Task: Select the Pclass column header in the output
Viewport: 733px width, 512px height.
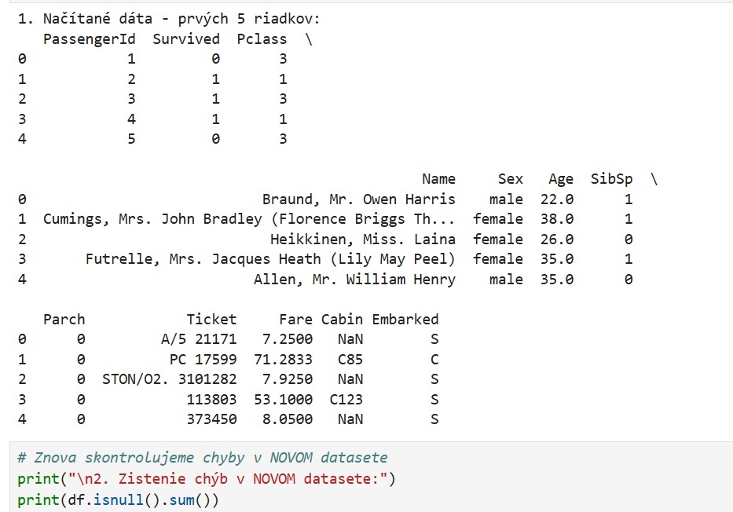Action: point(262,38)
